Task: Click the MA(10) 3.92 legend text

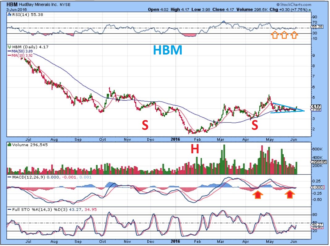Action: 22,56
